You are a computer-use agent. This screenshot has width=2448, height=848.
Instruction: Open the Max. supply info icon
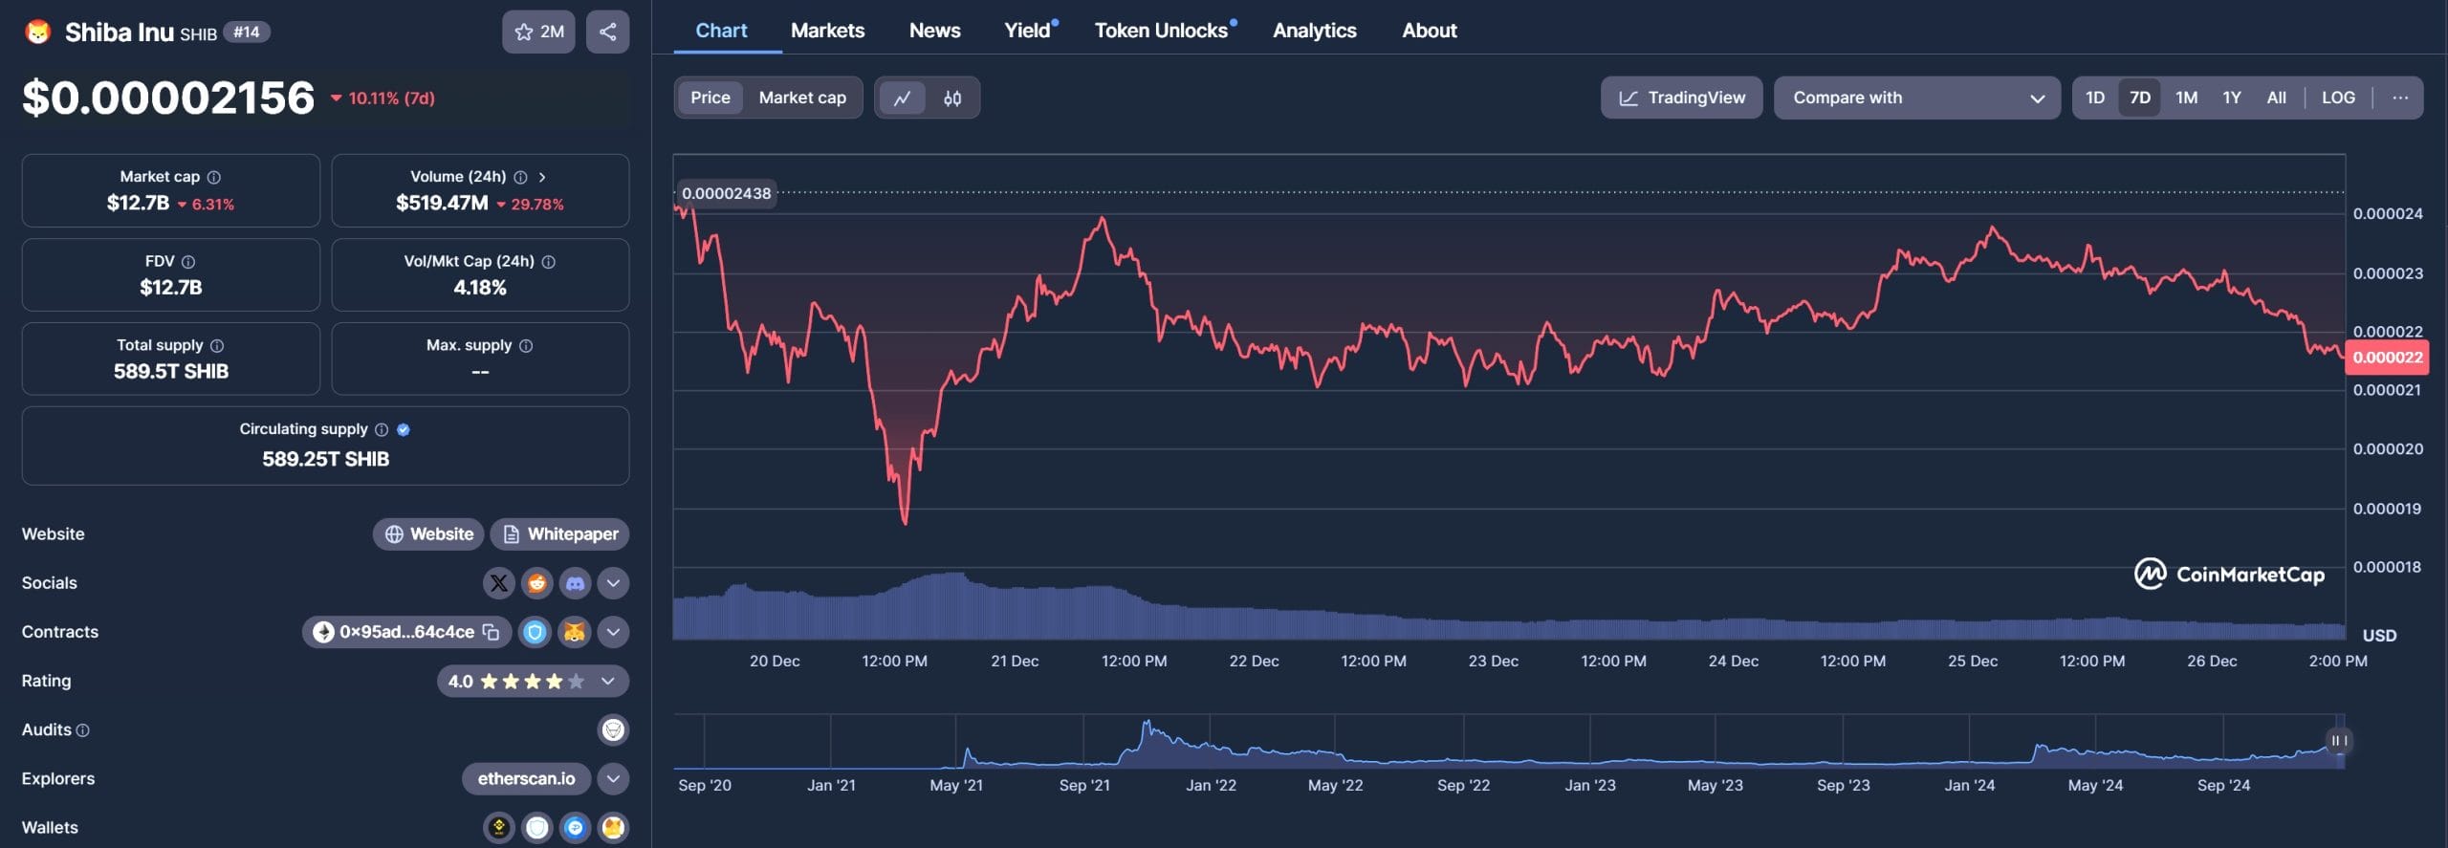point(526,345)
